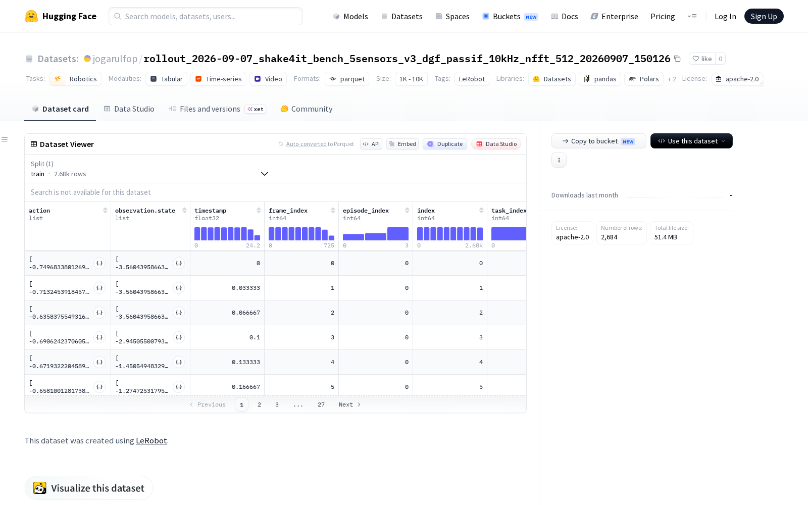The width and height of the screenshot is (808, 505).
Task: Expand JSON for action value -0.6581001281738
Action: coord(99,387)
